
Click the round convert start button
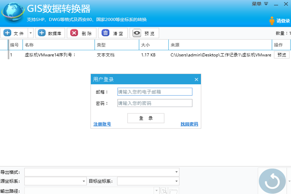[272, 181]
